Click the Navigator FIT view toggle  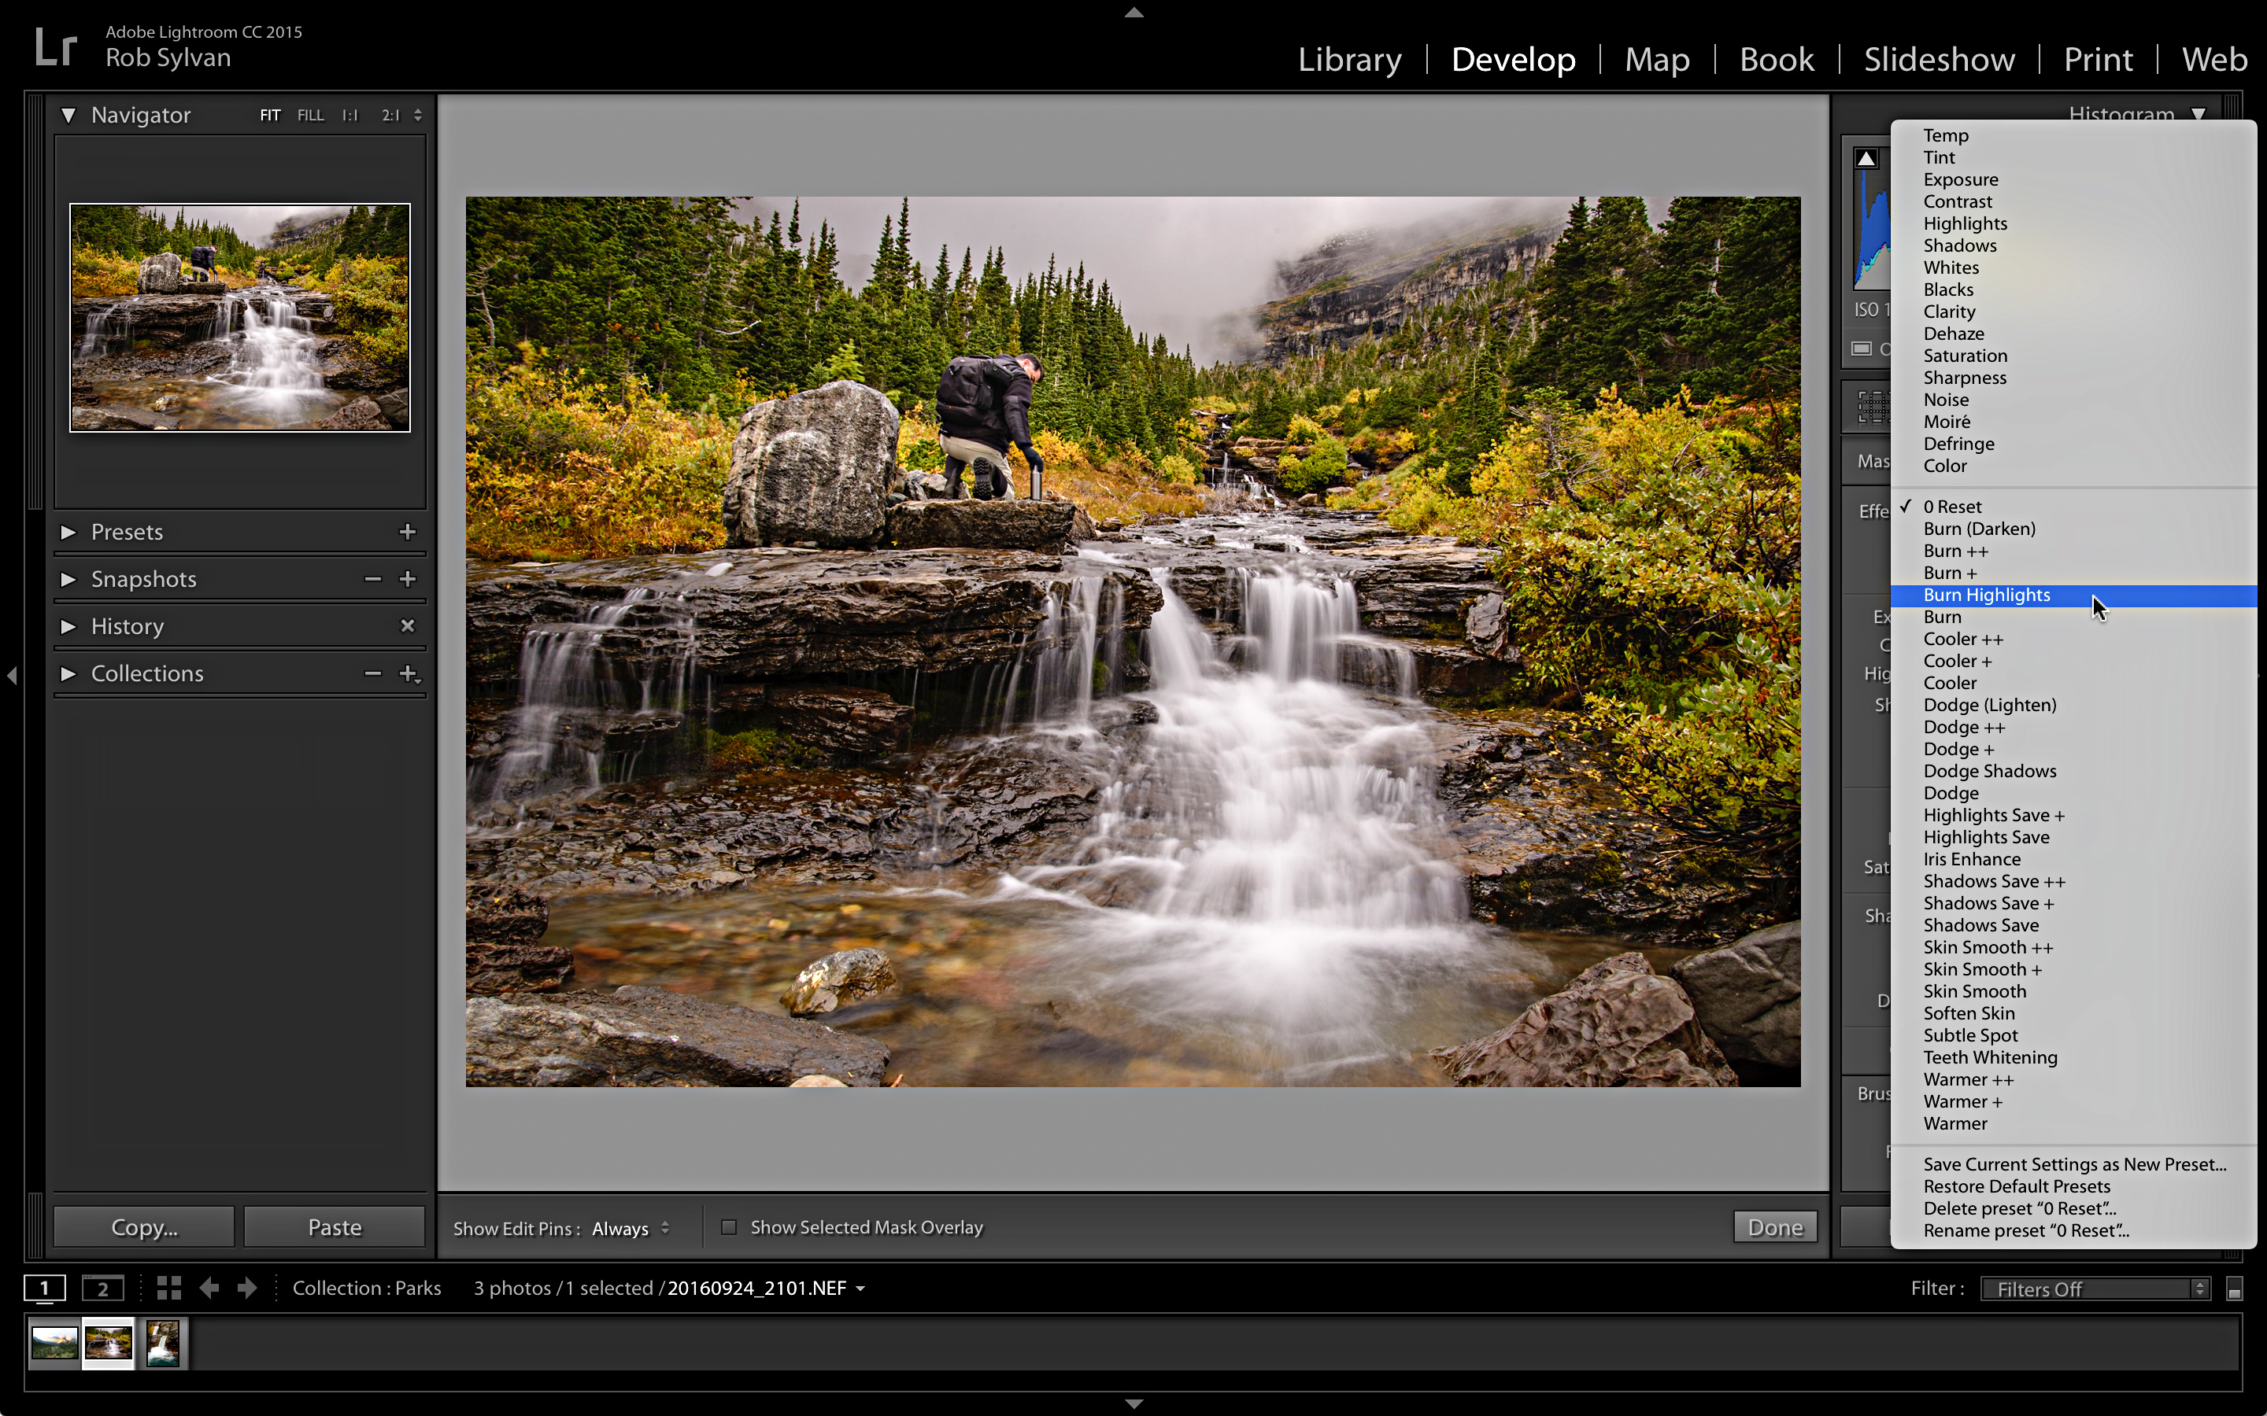point(269,114)
